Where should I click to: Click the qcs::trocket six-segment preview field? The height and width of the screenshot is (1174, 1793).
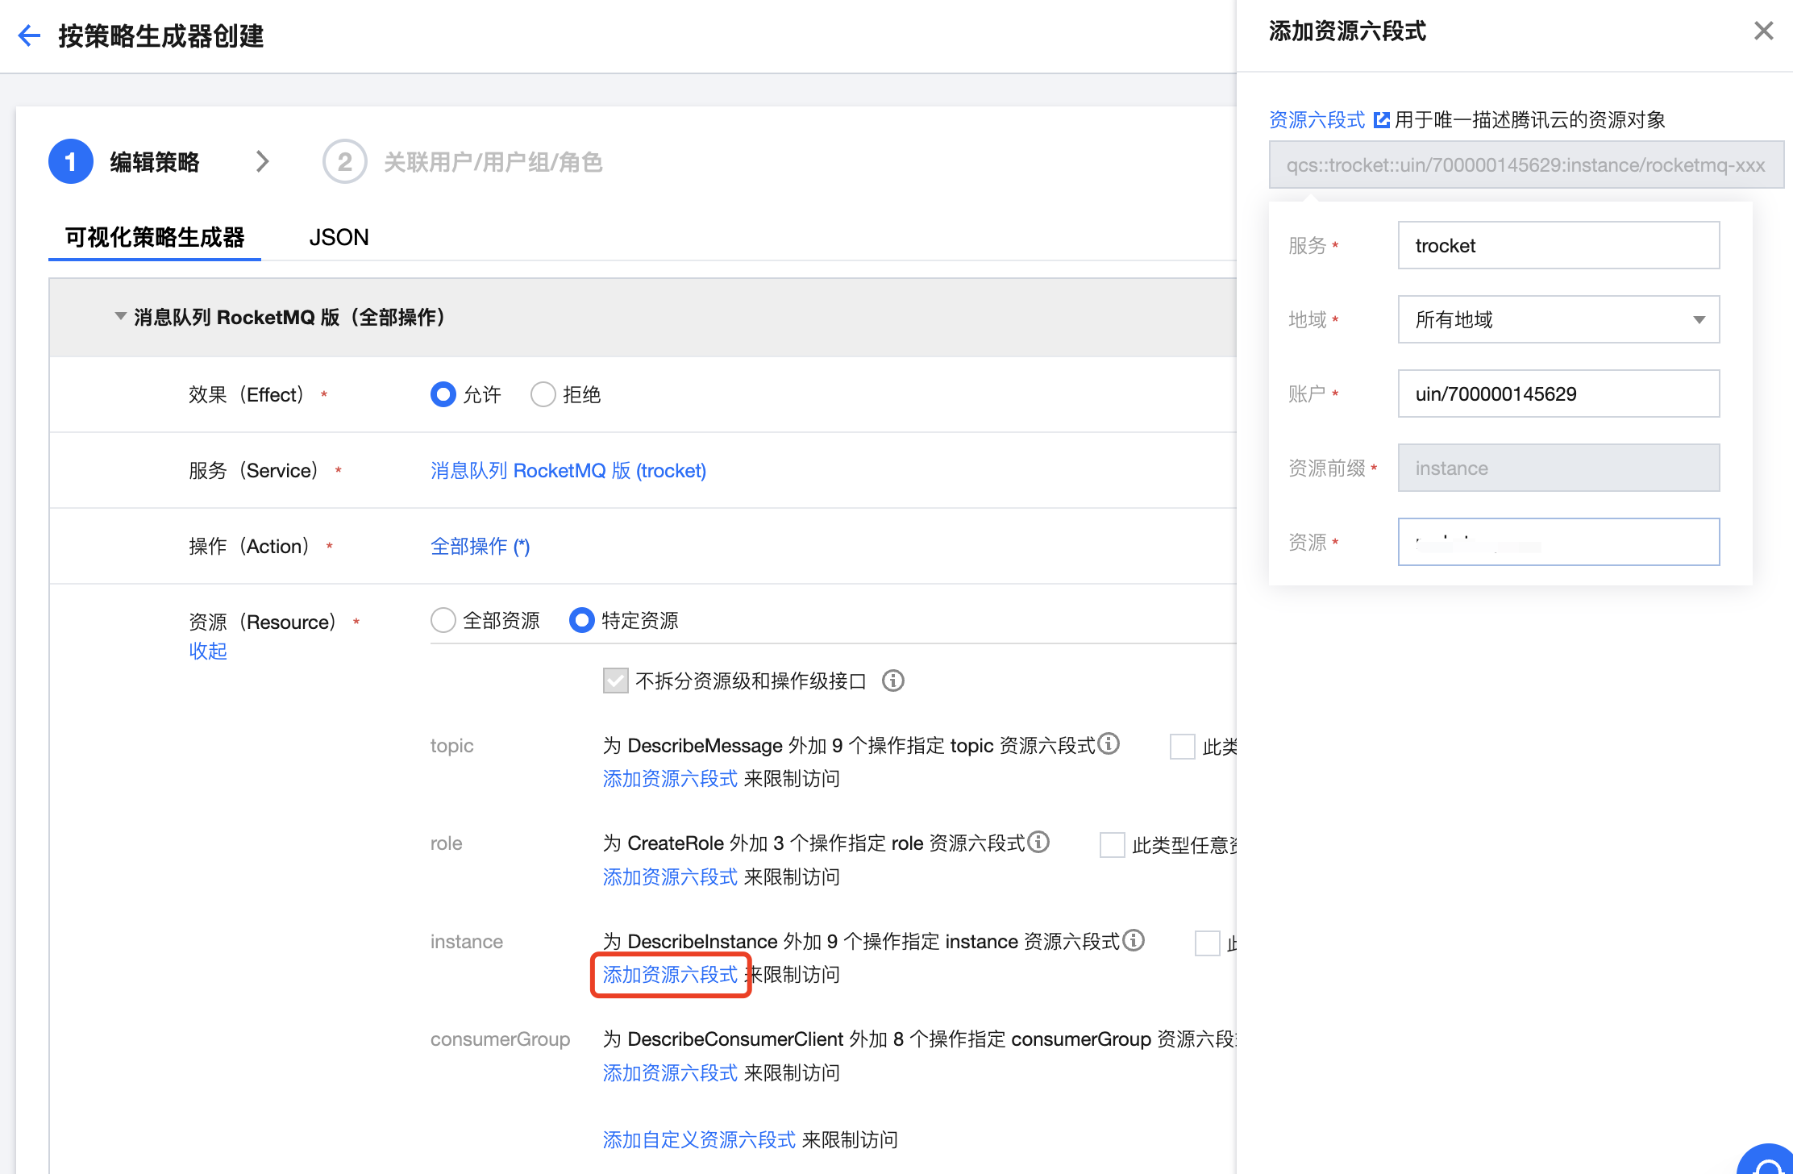(x=1526, y=164)
